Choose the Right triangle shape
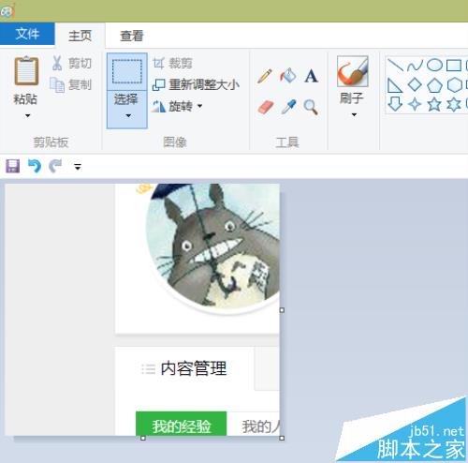The height and width of the screenshot is (463, 468). click(x=395, y=85)
